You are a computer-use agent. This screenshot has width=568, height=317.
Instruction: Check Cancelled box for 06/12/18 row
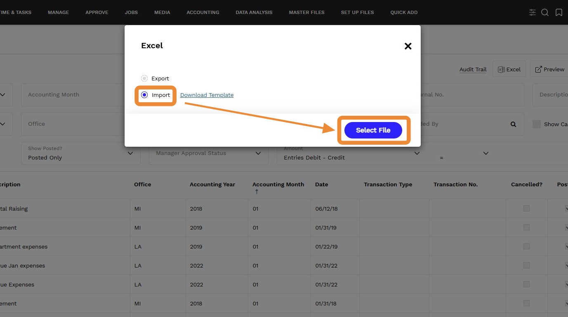[x=526, y=209]
